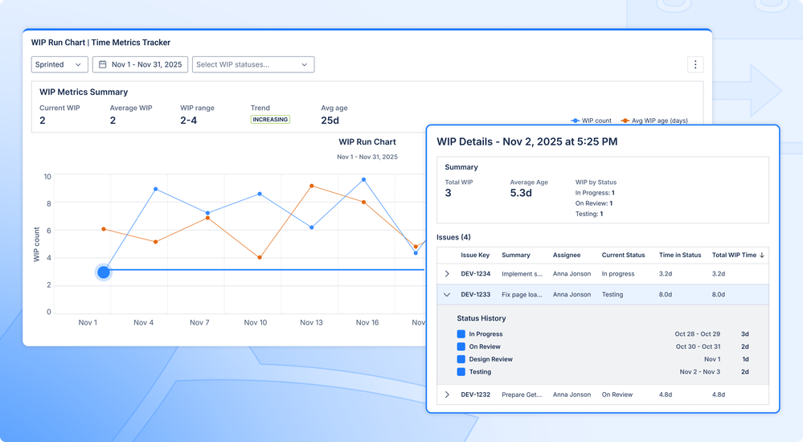
Task: Open the Nov 1 - Nov 31, 2025 date picker
Action: 140,64
